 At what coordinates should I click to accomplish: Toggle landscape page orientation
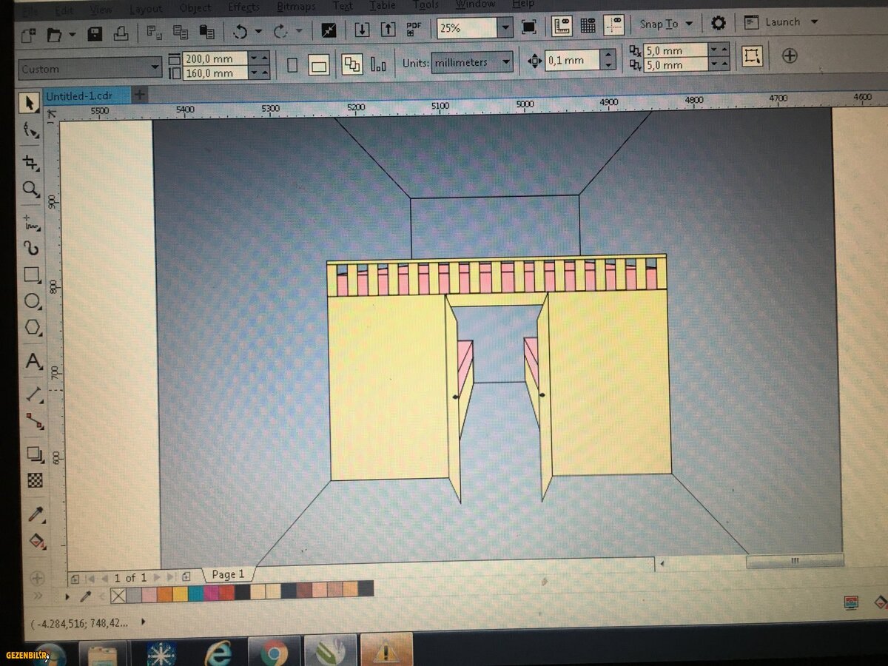pos(319,66)
